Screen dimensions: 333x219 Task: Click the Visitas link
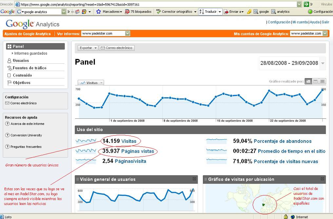click(x=129, y=141)
